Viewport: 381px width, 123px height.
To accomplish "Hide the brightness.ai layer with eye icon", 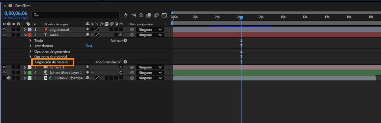I will point(4,29).
